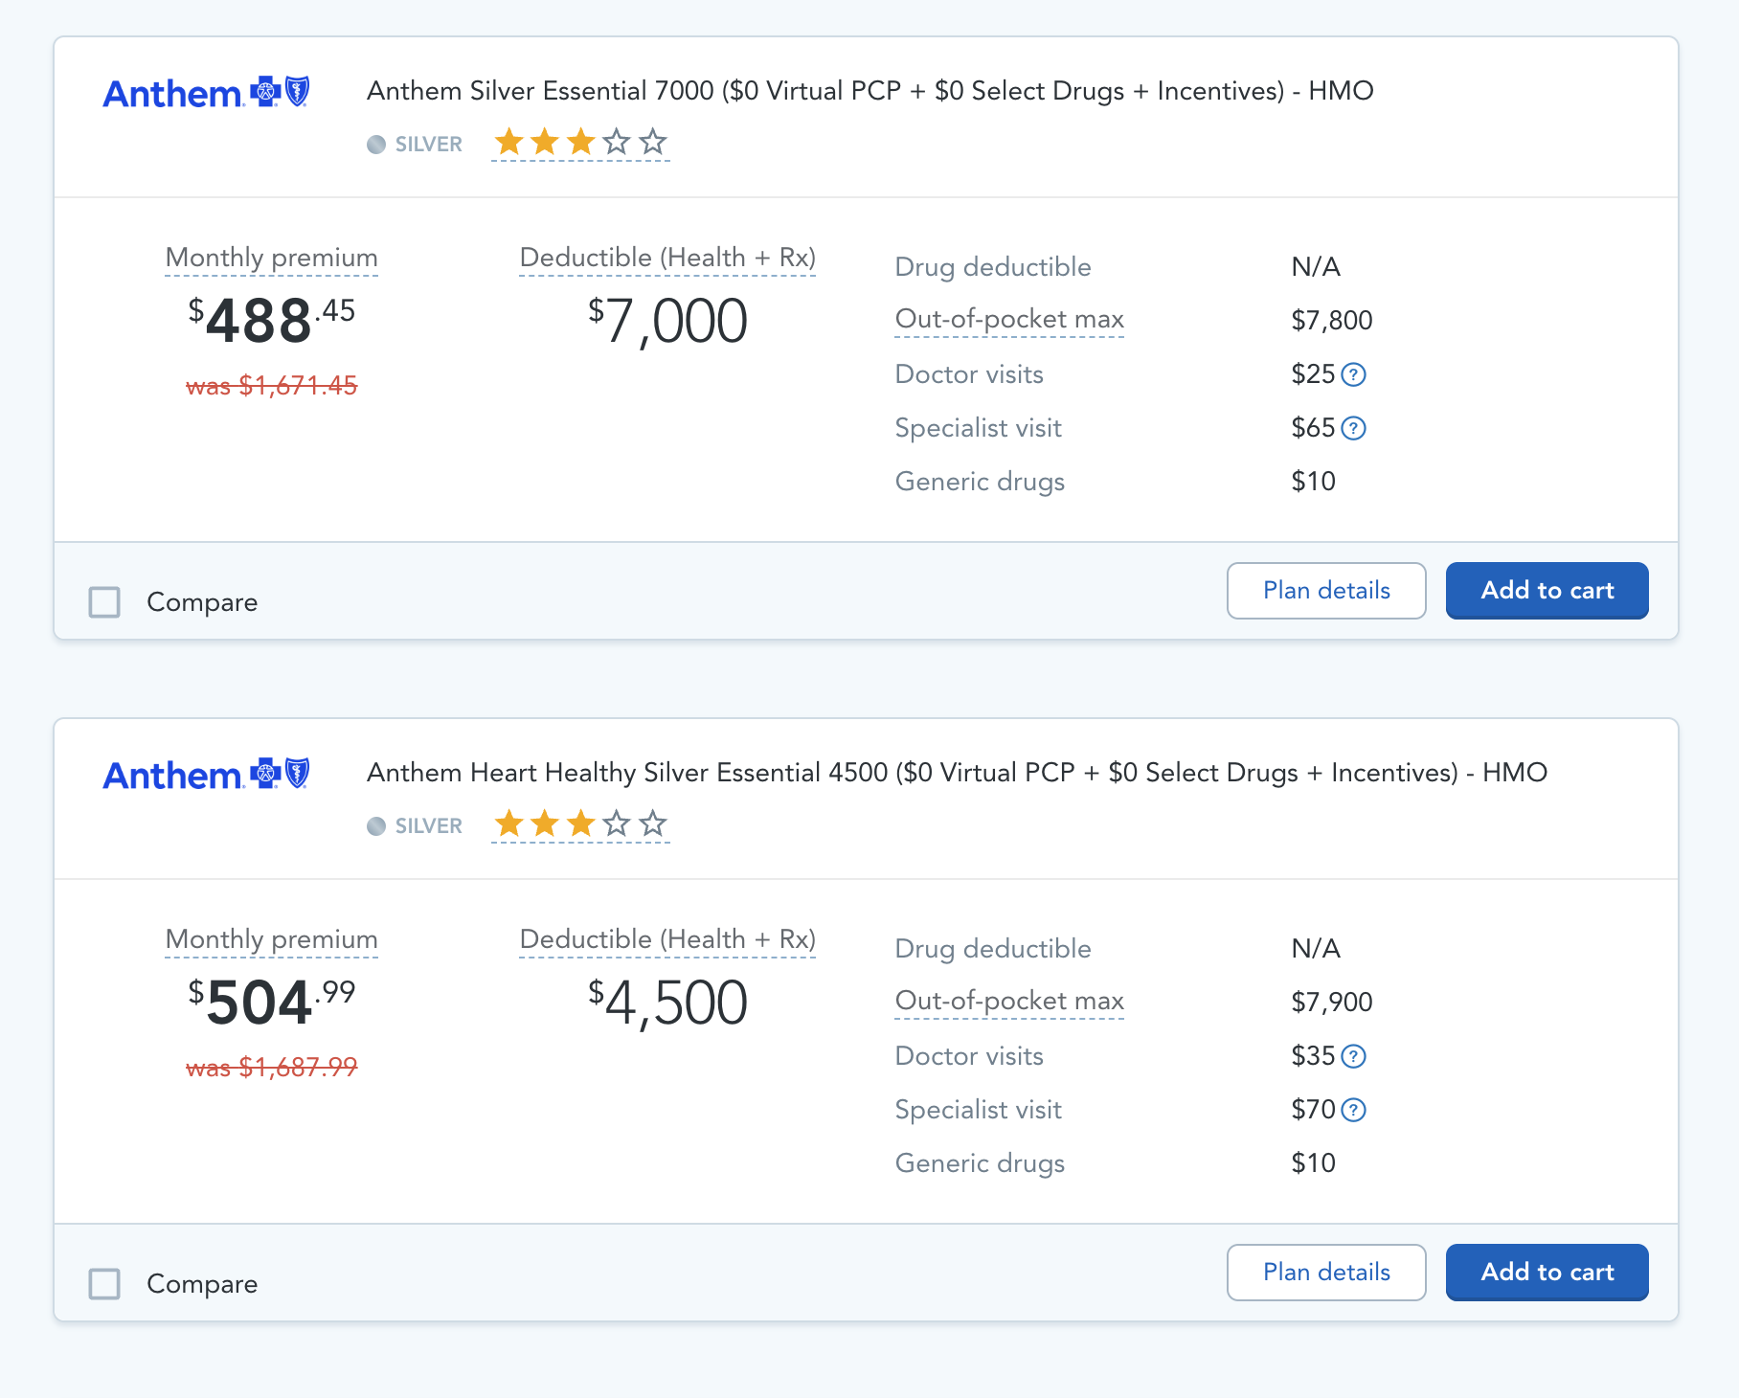Image resolution: width=1739 pixels, height=1398 pixels.
Task: Click Monthly premium label above $504.99
Action: (271, 939)
